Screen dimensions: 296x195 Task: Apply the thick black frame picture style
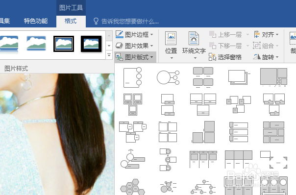click(x=91, y=44)
